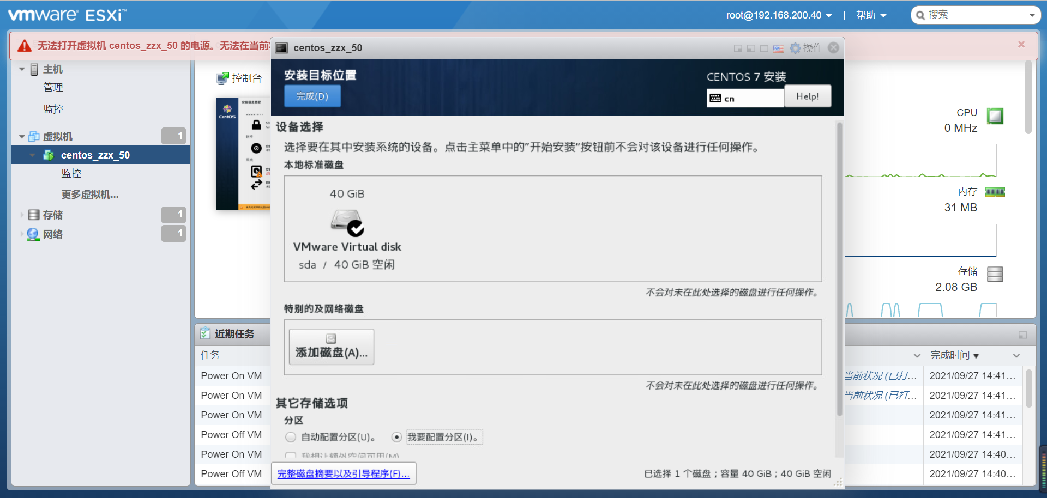Click the 近期任务 panel icon
The height and width of the screenshot is (498, 1047).
tap(205, 333)
